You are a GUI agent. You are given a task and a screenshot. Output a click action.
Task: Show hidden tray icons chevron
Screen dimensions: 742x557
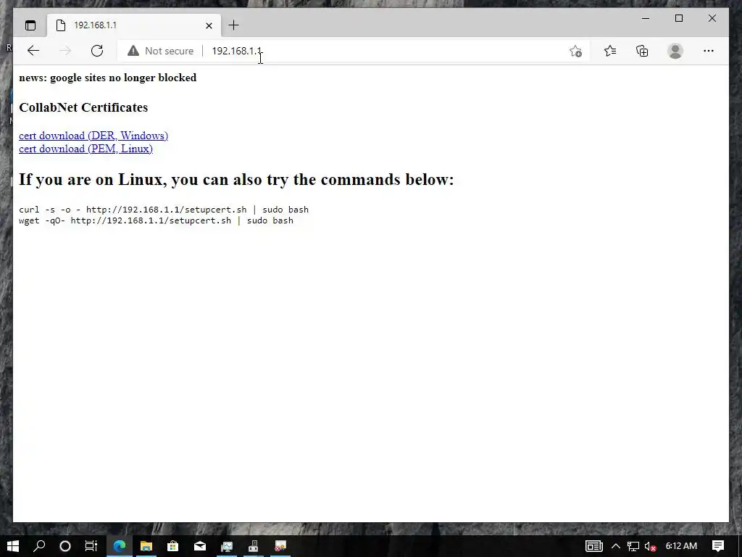click(x=616, y=546)
